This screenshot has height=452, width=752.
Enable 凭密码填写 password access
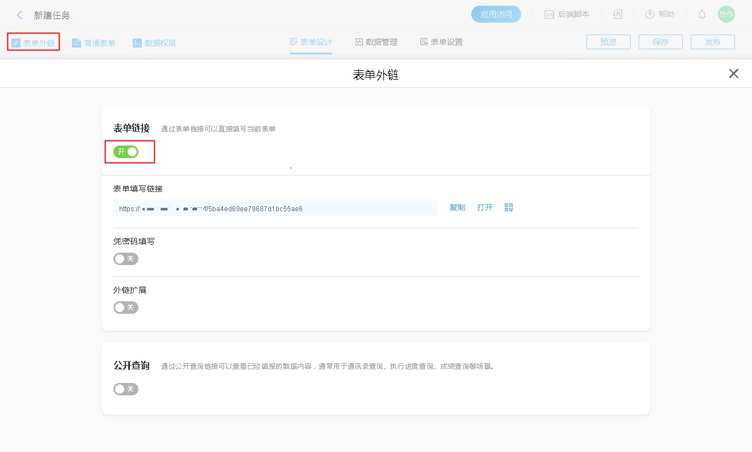tap(125, 258)
